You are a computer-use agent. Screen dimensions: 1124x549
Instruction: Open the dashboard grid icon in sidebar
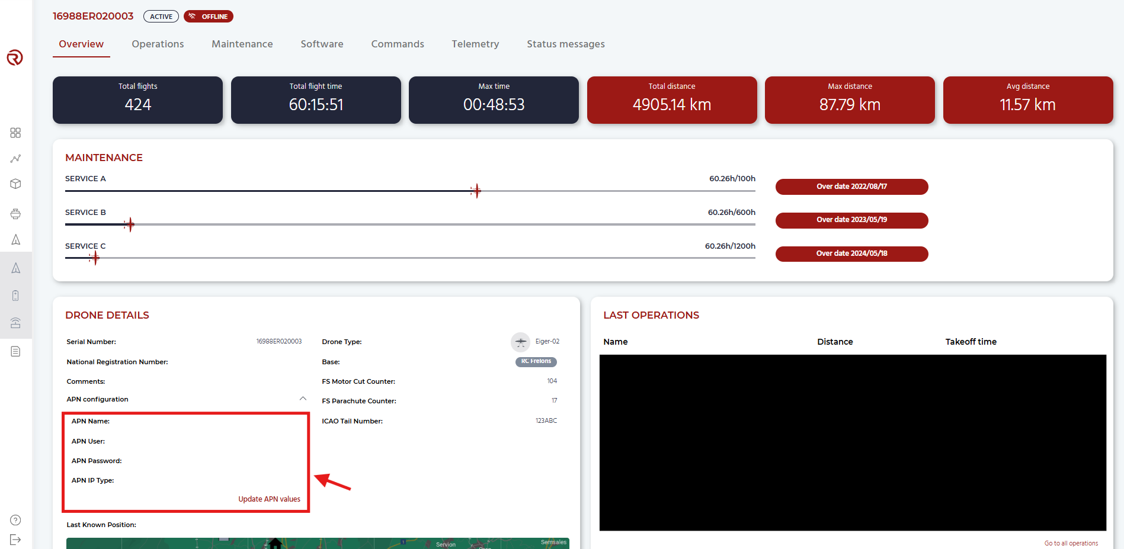pos(15,133)
